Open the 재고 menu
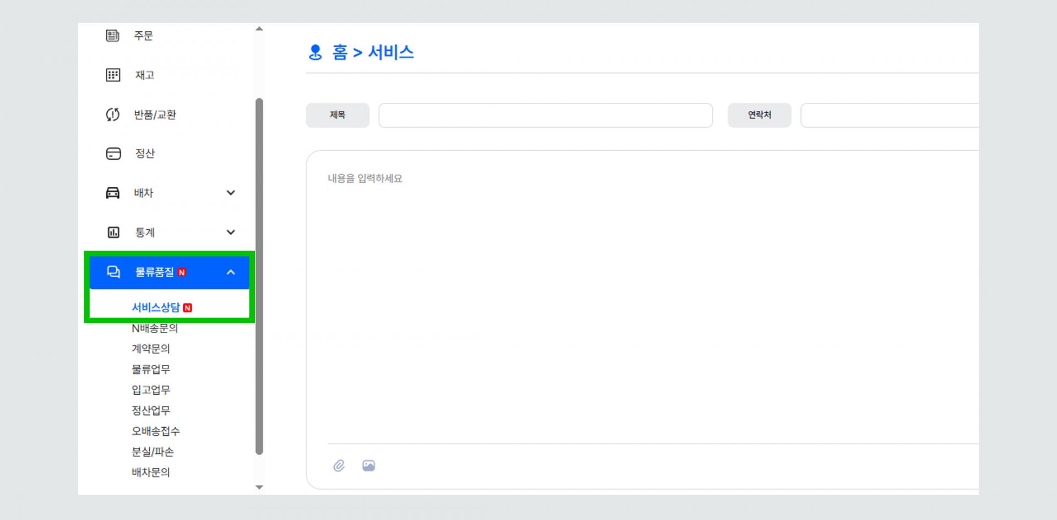The image size is (1057, 520). [x=145, y=75]
